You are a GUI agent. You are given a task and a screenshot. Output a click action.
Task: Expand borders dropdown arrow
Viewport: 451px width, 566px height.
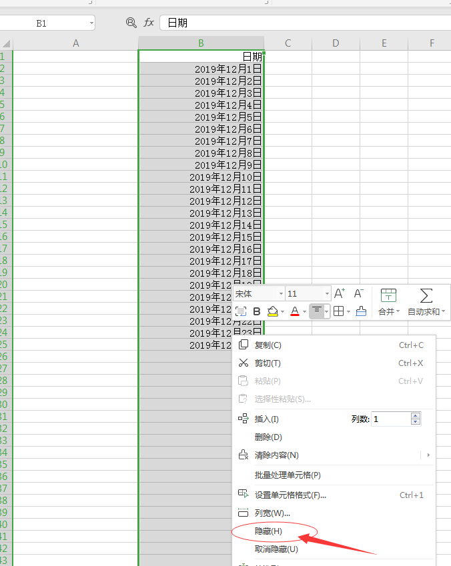[349, 311]
